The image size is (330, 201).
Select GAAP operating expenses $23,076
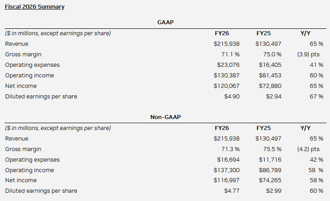click(x=228, y=65)
